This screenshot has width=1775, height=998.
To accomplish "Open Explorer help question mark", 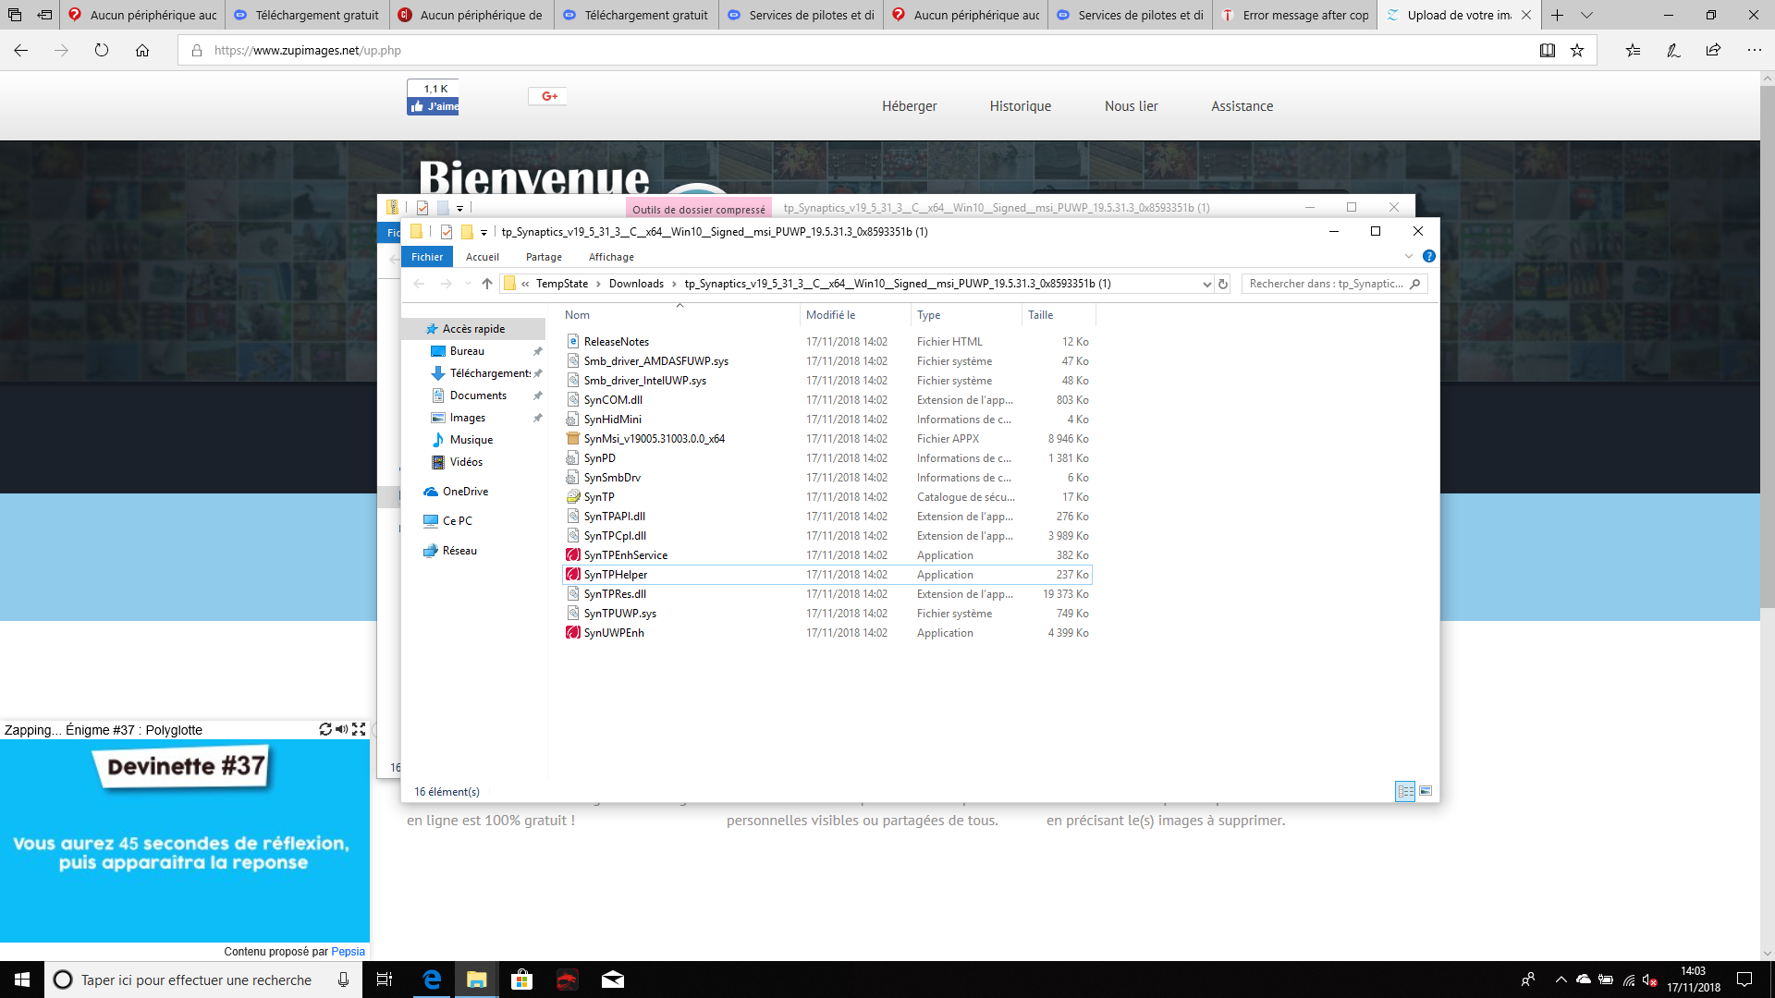I will click(x=1429, y=256).
